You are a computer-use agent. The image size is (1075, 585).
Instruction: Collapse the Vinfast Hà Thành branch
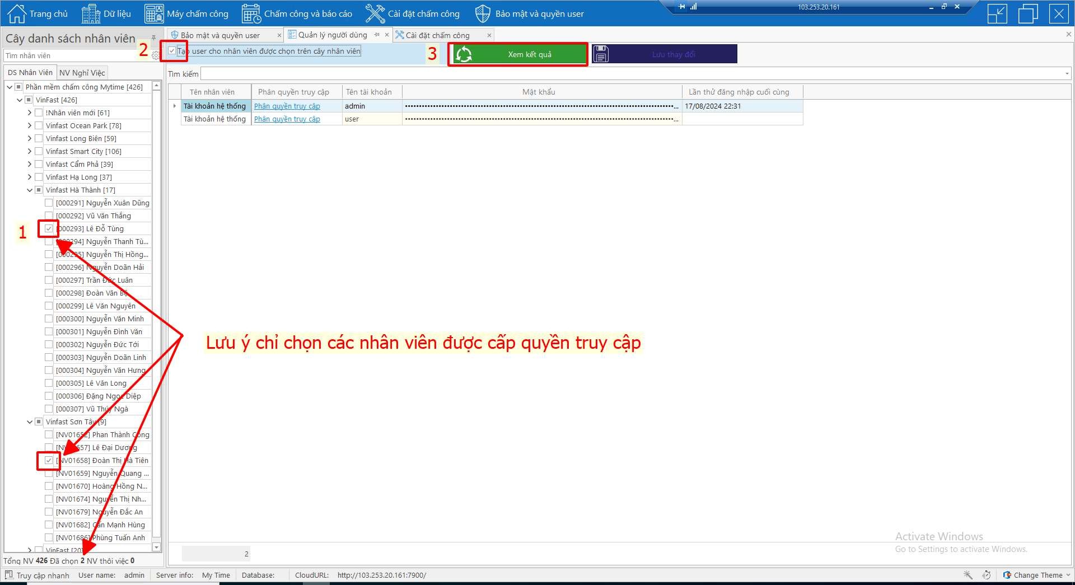(x=30, y=190)
